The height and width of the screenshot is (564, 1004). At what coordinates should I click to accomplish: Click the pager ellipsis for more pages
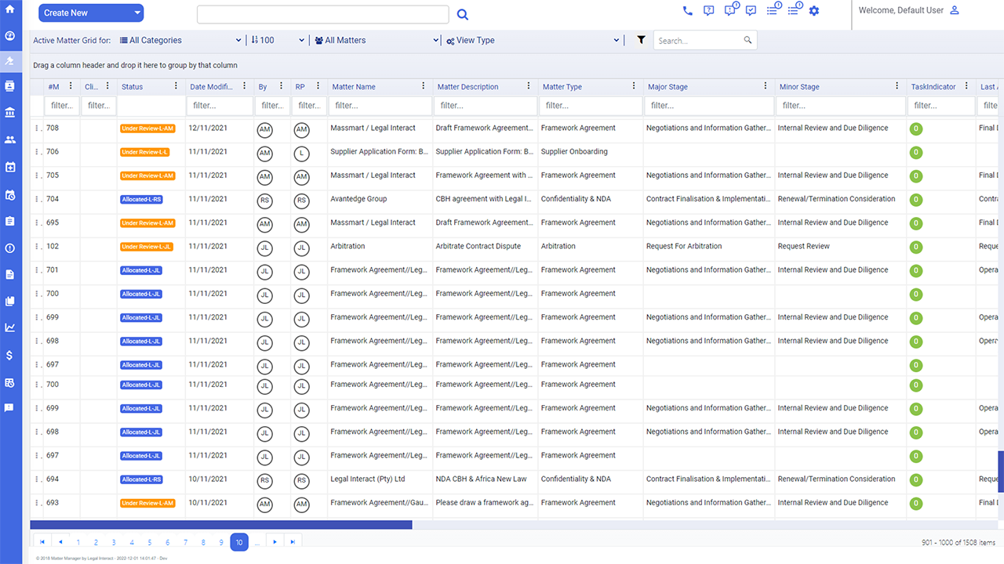click(257, 542)
